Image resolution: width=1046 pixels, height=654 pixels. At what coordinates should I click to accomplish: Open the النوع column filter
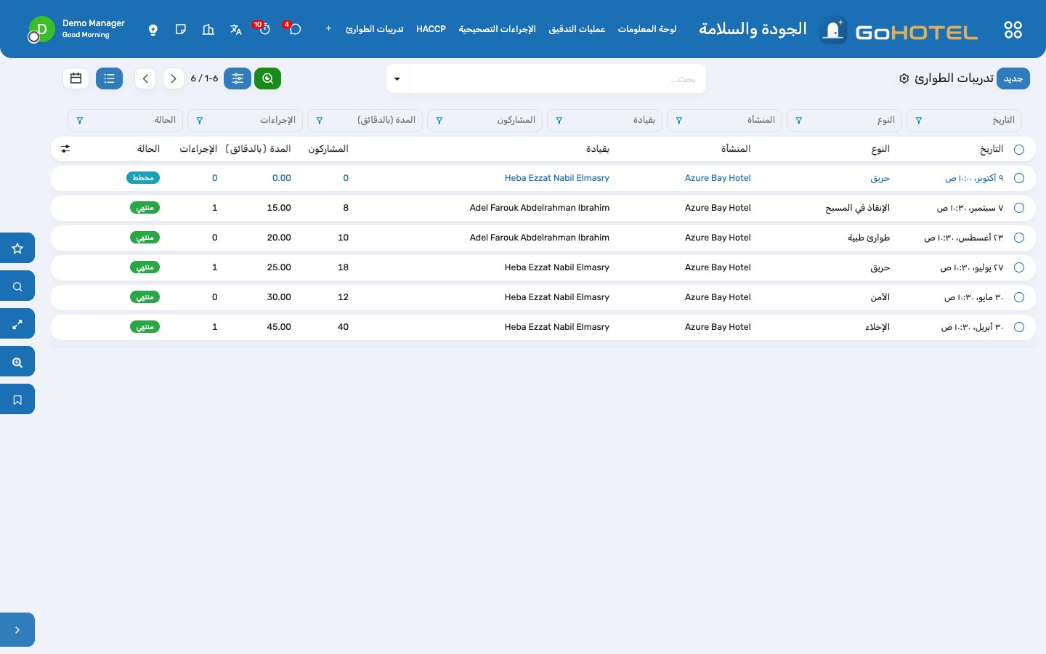click(845, 120)
